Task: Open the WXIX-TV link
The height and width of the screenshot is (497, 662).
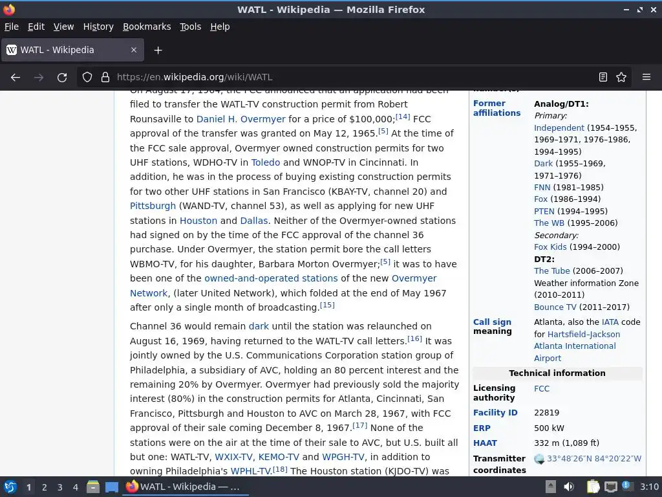Action: point(233,457)
